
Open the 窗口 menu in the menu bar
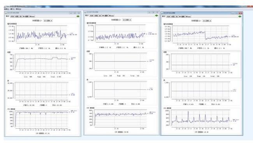[12, 9]
